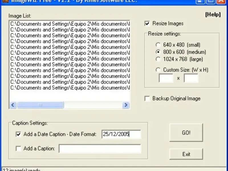Maximize the ImageWiz window
The width and height of the screenshot is (228, 171).
point(211,1)
